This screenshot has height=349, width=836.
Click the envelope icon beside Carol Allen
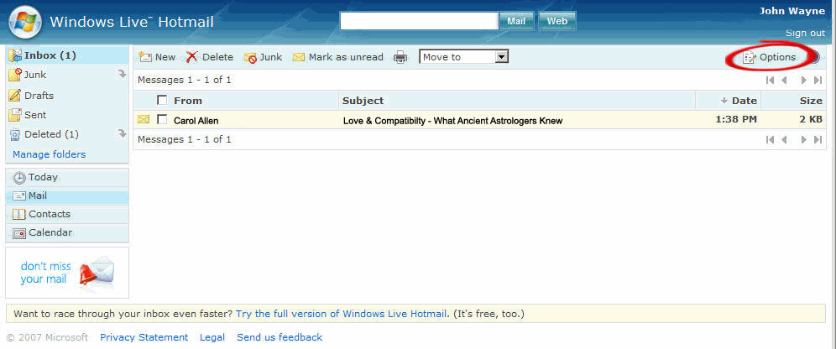[144, 119]
